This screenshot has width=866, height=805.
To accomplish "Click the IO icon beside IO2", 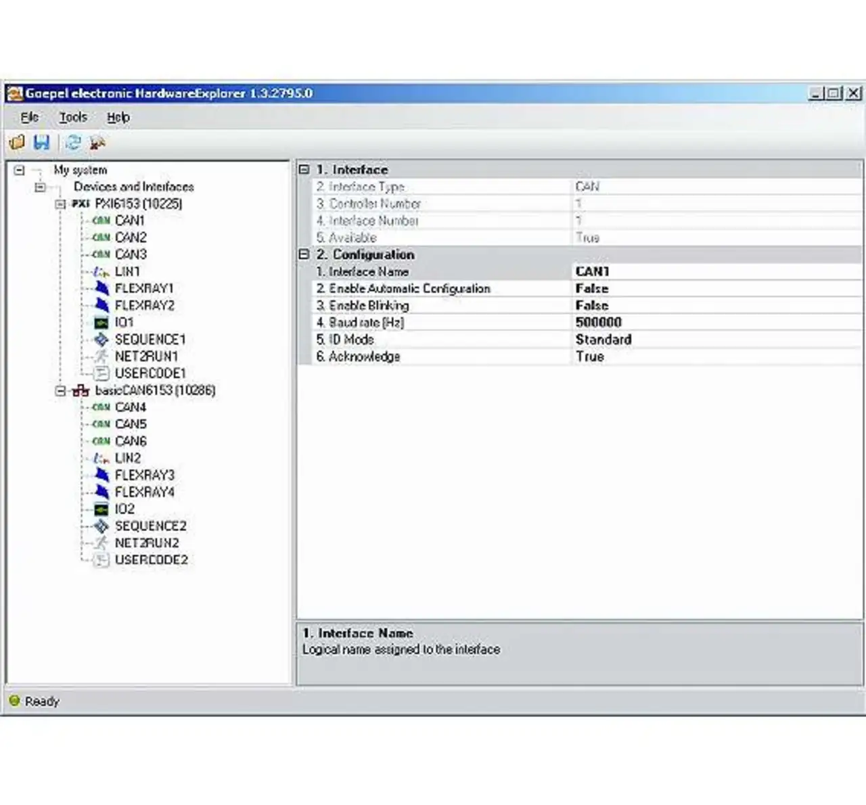I will (101, 509).
